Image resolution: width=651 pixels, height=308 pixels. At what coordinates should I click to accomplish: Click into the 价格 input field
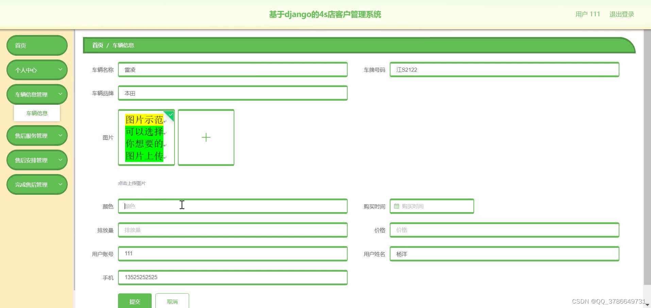click(x=504, y=230)
